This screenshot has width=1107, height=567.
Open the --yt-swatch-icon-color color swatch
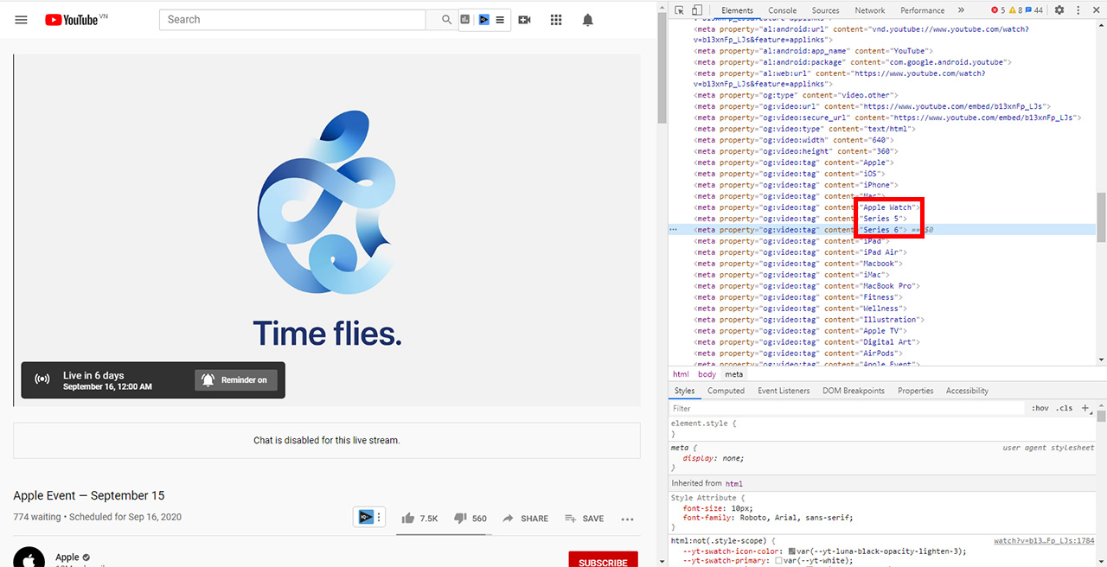pyautogui.click(x=790, y=551)
